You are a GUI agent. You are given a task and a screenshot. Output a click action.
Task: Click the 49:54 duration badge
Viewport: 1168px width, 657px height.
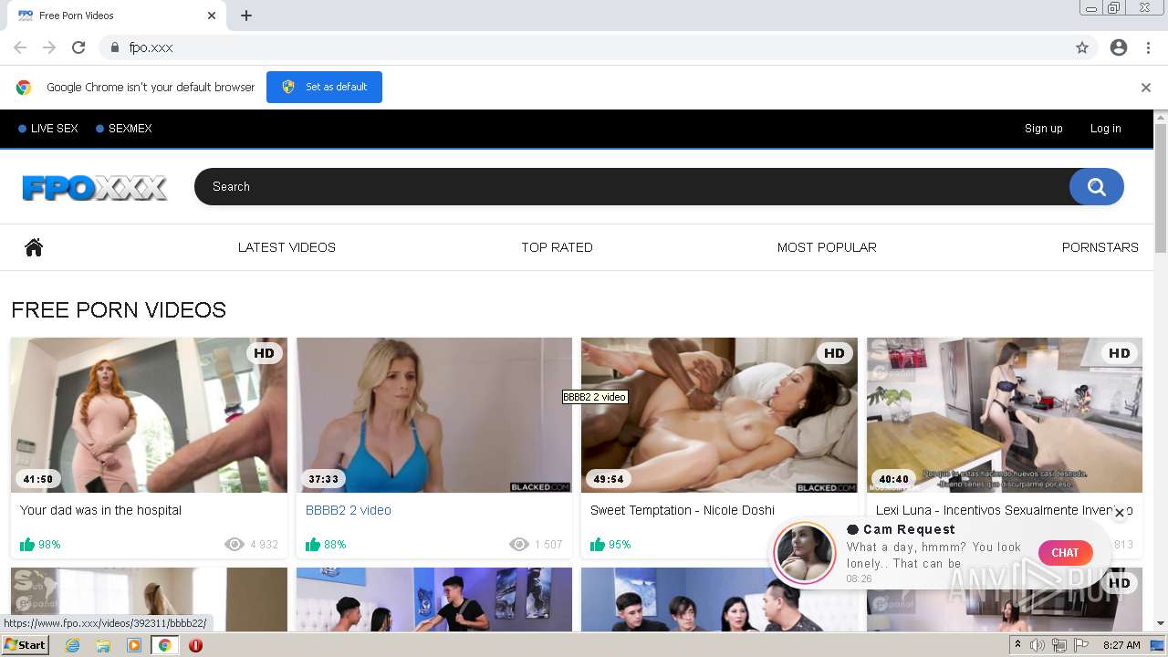point(608,479)
